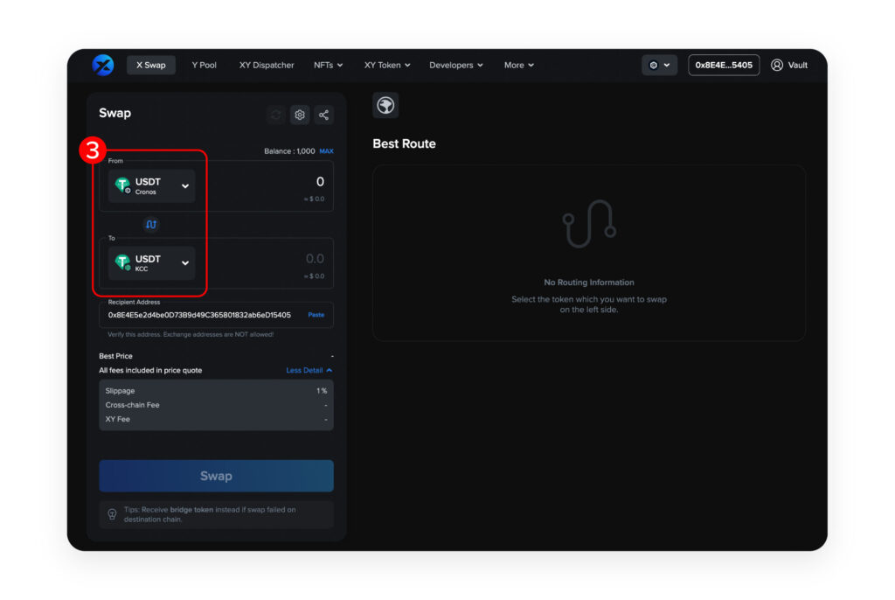This screenshot has height=600, width=895.
Task: Expand the NFTs menu
Action: coord(329,65)
